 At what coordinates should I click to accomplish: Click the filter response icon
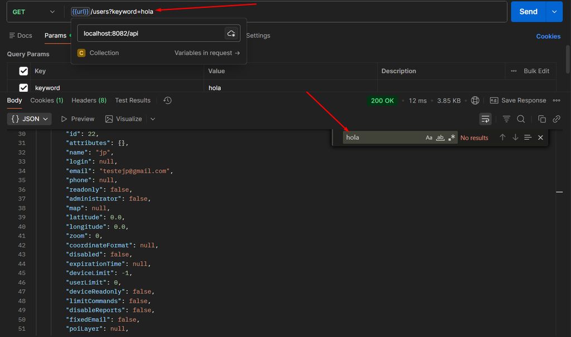tap(506, 119)
